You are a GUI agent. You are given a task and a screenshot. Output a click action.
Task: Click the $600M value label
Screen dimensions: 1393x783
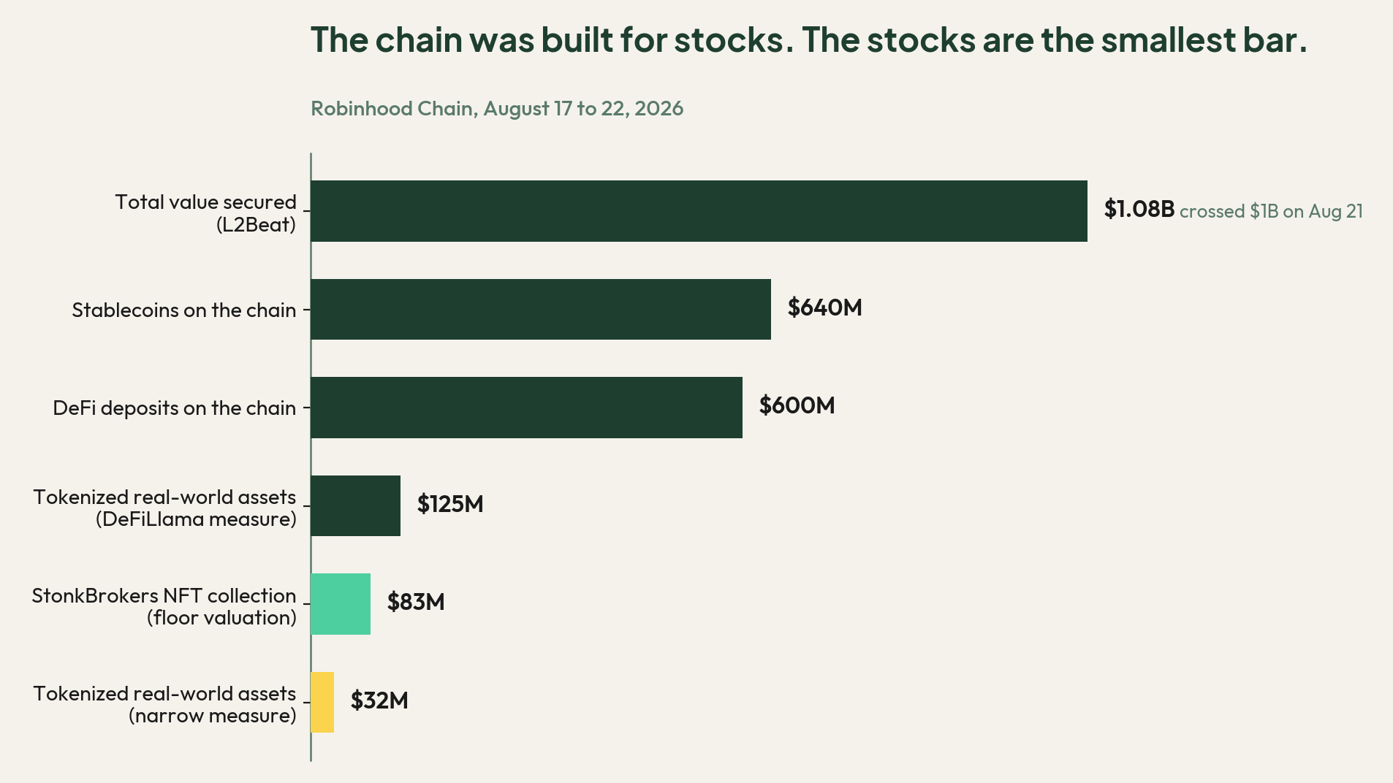point(797,405)
